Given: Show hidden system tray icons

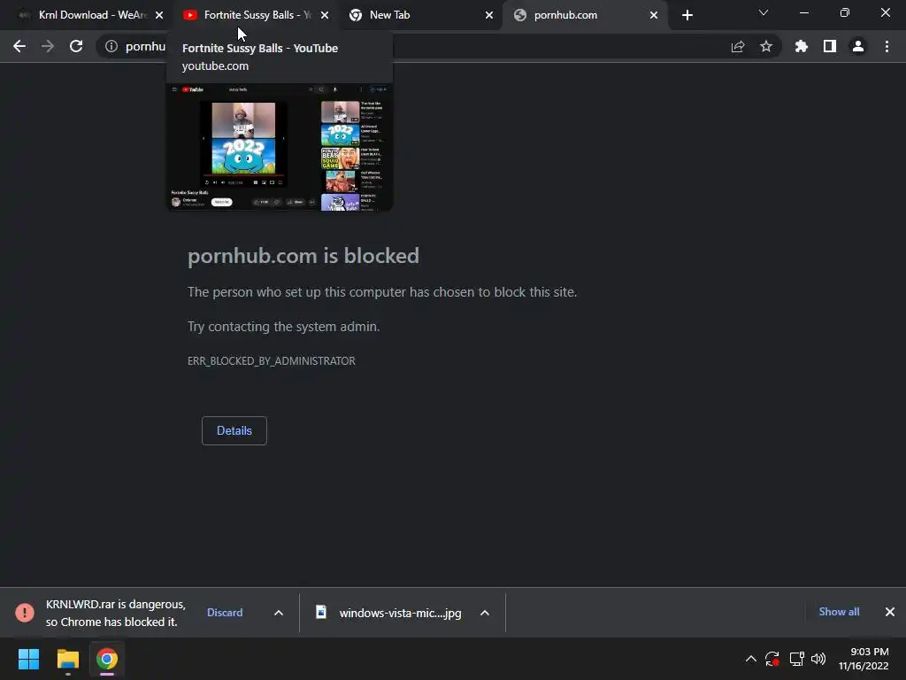Looking at the screenshot, I should tap(750, 659).
